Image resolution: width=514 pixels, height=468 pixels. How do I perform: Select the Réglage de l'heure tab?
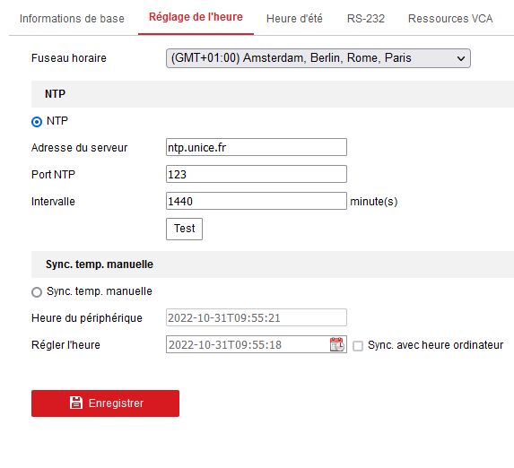196,17
